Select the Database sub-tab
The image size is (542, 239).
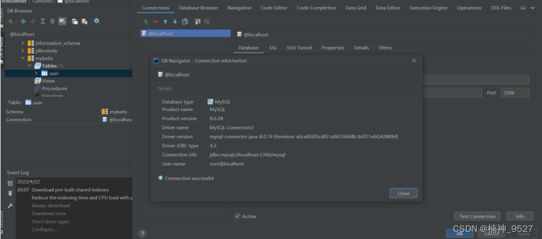pyautogui.click(x=248, y=48)
